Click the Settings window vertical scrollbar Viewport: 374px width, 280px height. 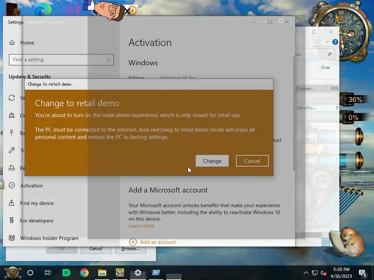[x=294, y=114]
